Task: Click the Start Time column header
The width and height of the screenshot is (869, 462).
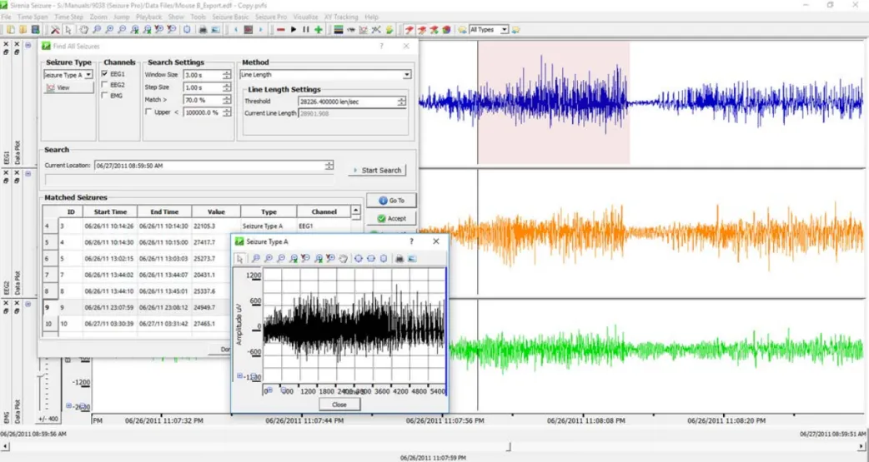Action: click(110, 211)
